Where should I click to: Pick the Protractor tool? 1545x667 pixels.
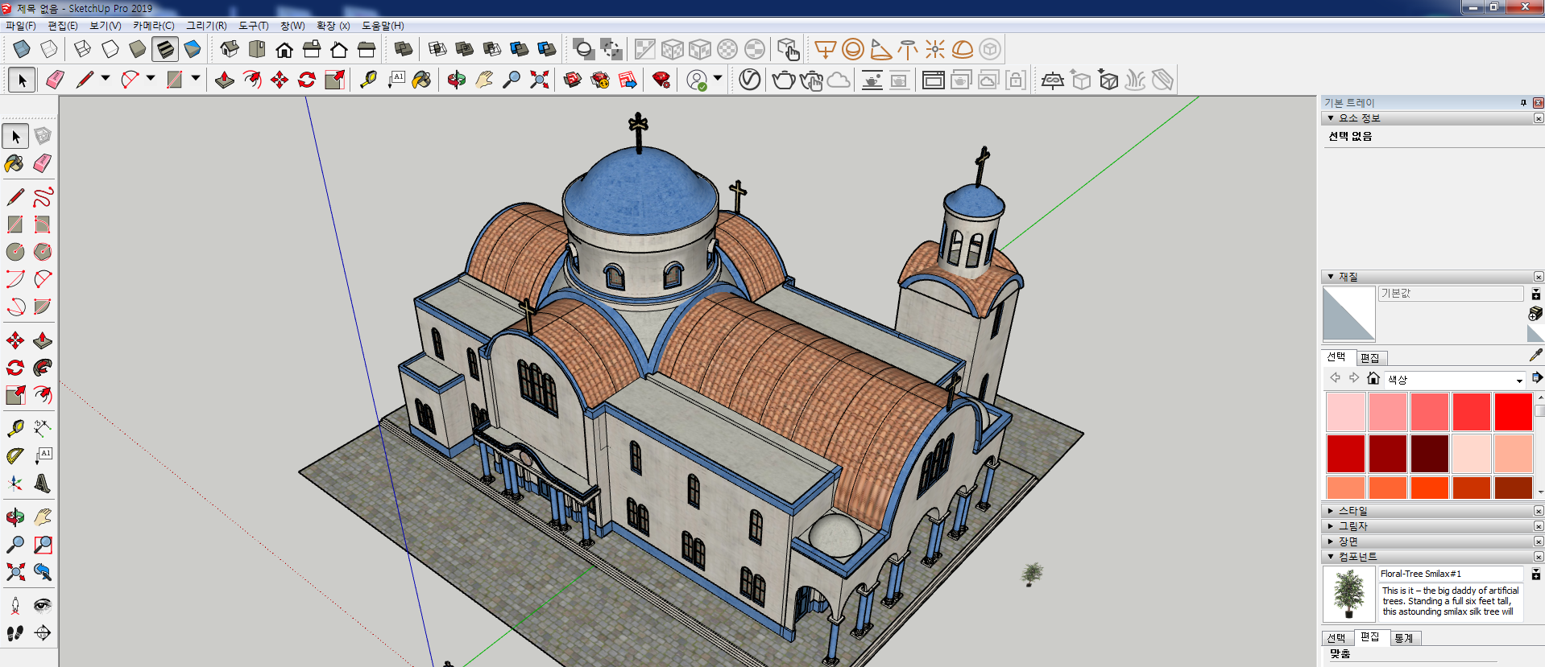(15, 456)
